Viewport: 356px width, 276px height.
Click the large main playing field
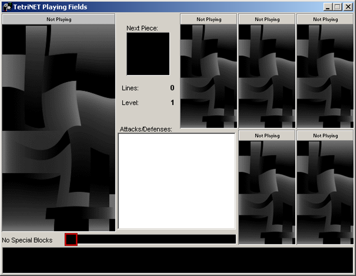coord(59,128)
